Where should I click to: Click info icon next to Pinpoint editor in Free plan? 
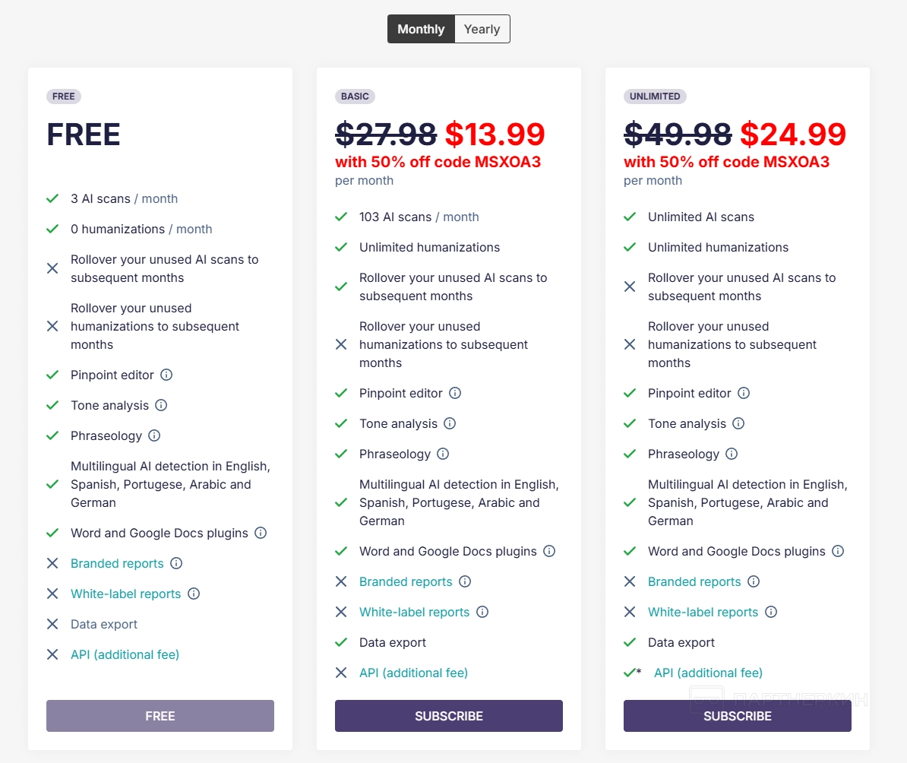166,375
